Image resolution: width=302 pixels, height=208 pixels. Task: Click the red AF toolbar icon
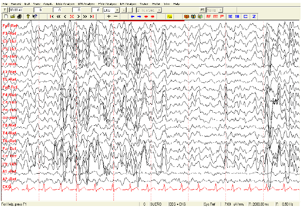coord(208,16)
